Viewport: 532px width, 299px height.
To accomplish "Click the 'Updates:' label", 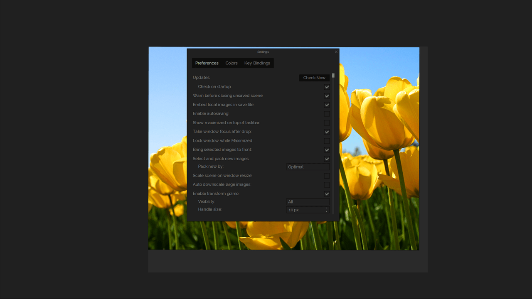I will pos(202,78).
